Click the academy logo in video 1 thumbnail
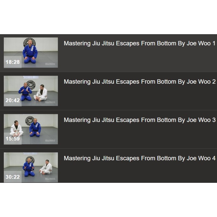Image resolution: width=217 pixels, height=217 pixels. pos(30,43)
